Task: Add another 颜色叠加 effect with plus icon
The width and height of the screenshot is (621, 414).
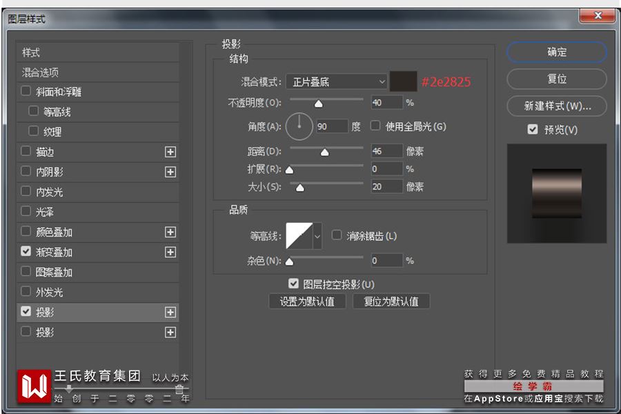Action: click(170, 232)
